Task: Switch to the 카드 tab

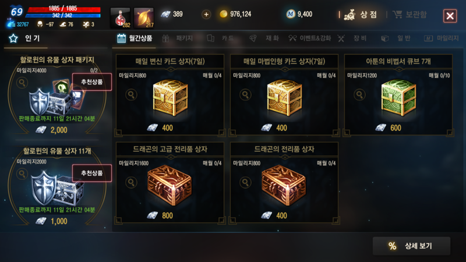Action: (220, 38)
